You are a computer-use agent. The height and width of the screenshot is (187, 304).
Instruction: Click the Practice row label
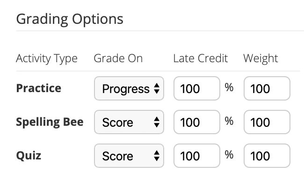pos(38,88)
